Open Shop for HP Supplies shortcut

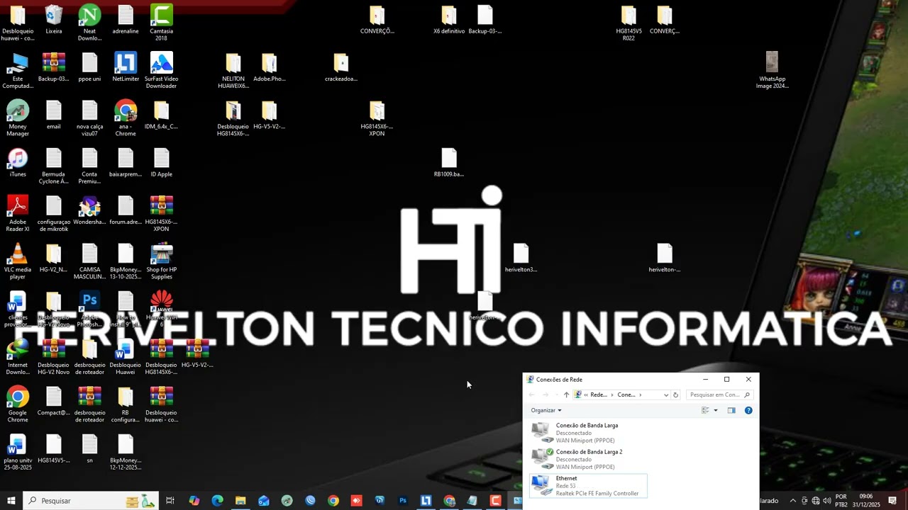[161, 261]
